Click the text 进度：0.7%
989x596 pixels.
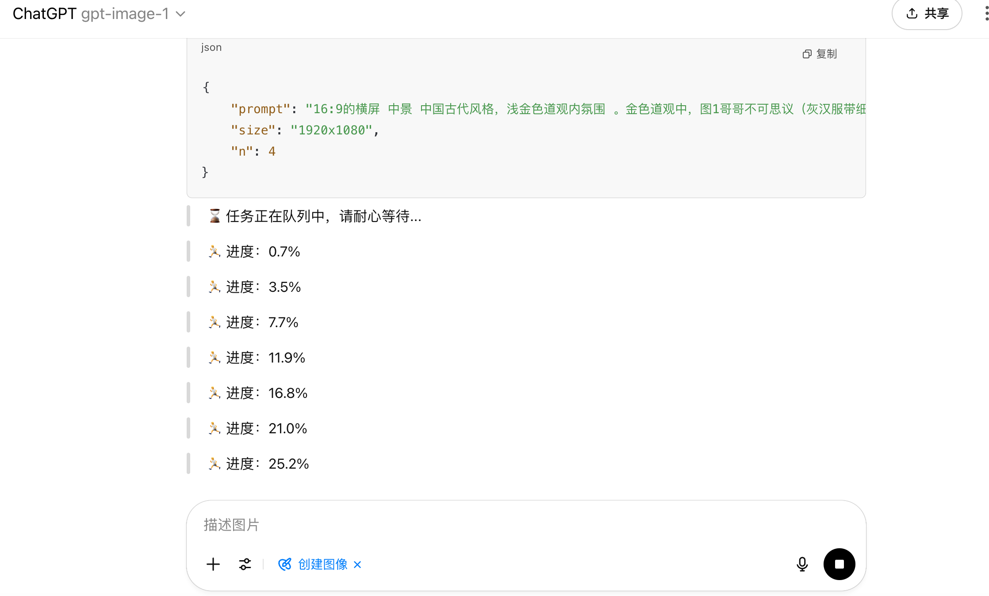[x=263, y=251]
